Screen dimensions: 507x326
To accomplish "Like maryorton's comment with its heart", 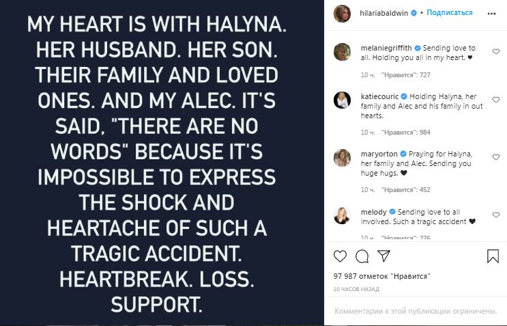I will (495, 157).
